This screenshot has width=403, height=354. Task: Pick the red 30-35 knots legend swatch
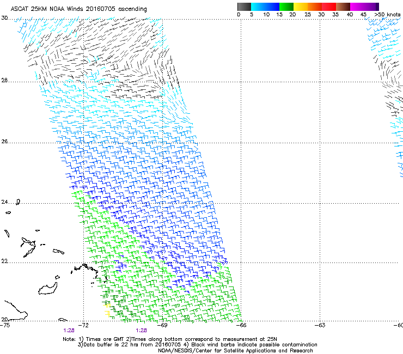pyautogui.click(x=329, y=7)
